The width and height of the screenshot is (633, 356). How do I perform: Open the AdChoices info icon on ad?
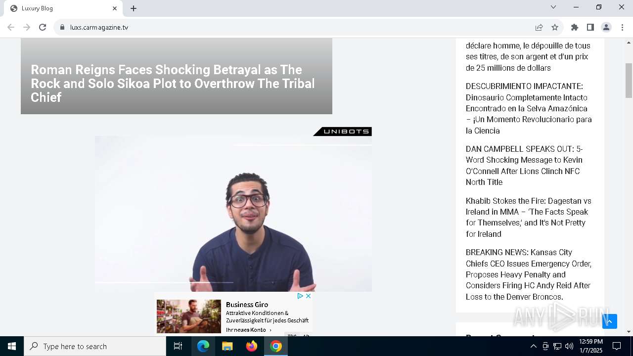tap(300, 296)
